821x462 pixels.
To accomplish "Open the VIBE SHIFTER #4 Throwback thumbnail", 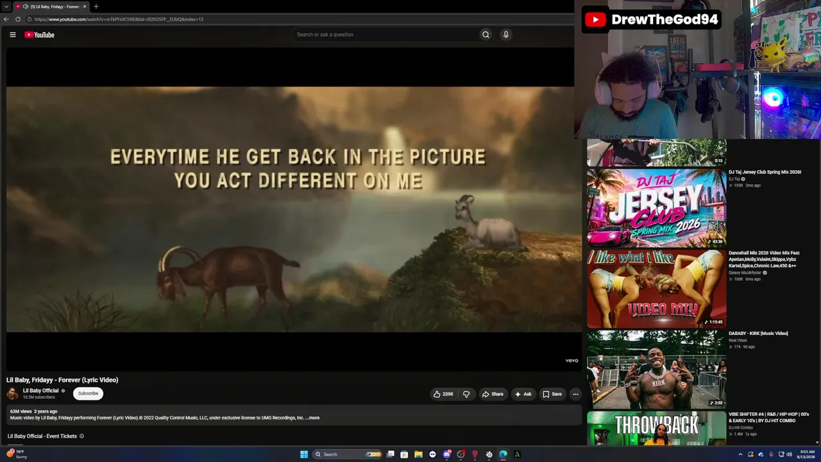I will 656,429.
